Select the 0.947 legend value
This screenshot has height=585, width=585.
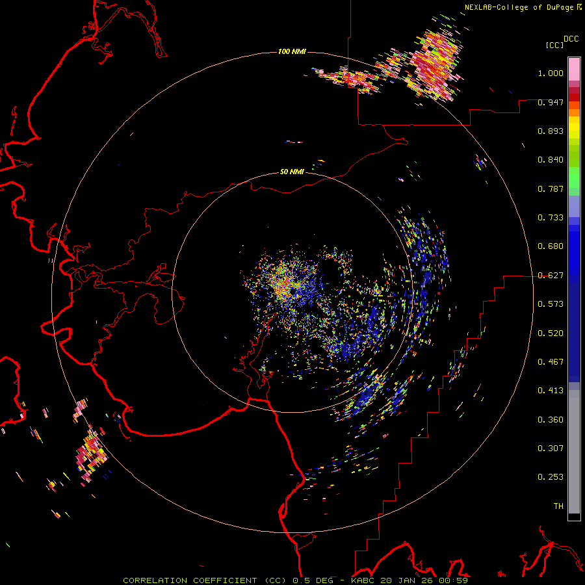551,102
